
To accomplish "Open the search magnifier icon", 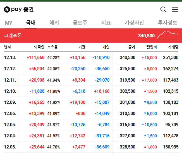I will tap(163, 9).
